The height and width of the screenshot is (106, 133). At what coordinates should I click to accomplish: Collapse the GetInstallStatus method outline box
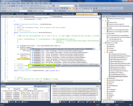[x=7, y=32]
